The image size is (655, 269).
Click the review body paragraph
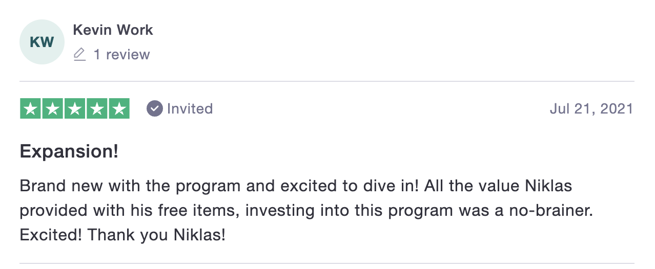tap(306, 210)
